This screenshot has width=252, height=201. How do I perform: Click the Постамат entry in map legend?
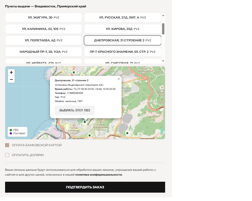click(x=18, y=133)
